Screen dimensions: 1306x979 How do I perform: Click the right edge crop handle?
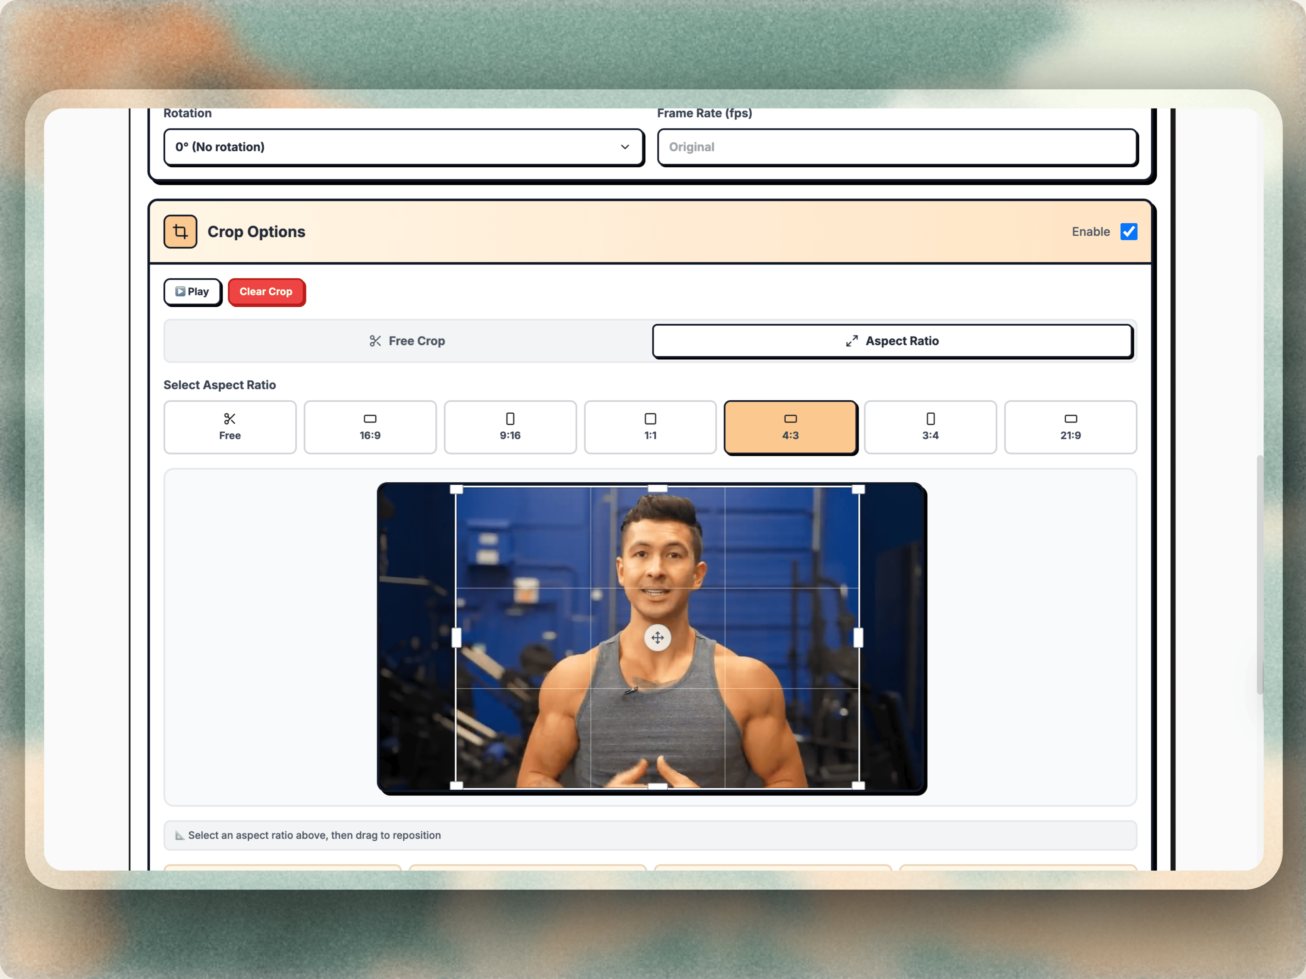858,637
